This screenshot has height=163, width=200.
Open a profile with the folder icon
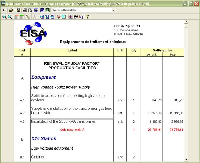[11, 10]
